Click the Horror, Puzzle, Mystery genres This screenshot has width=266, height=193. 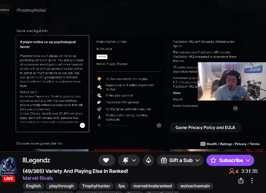pyautogui.click(x=112, y=64)
